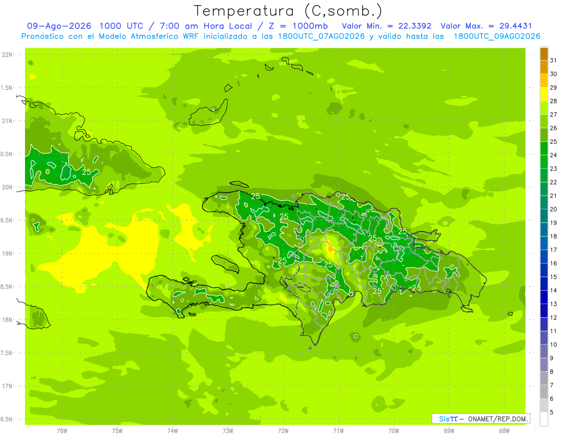This screenshot has height=437, width=566.
Task: Click the '76W' longitude axis label
Action: 62,430
